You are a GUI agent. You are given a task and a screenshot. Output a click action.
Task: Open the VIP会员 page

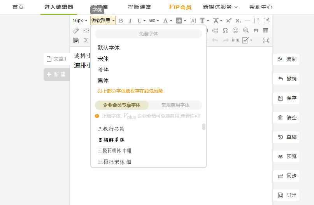180,7
